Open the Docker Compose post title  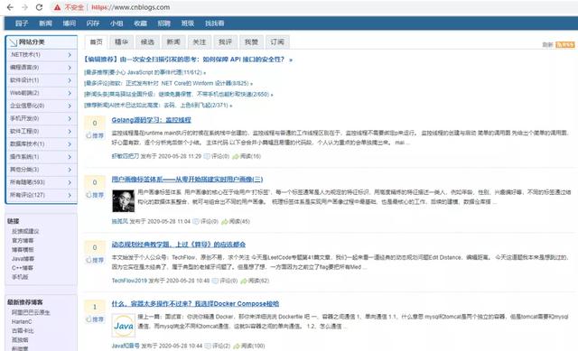point(195,304)
